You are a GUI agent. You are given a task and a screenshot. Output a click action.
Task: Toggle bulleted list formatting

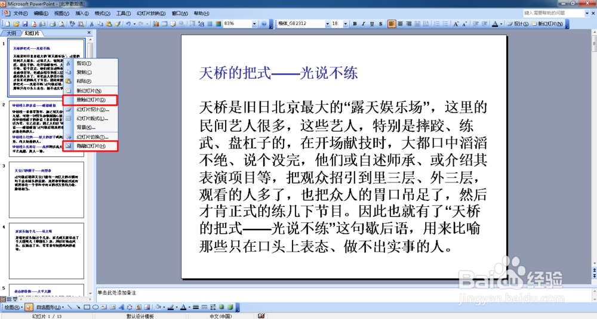[x=445, y=24]
